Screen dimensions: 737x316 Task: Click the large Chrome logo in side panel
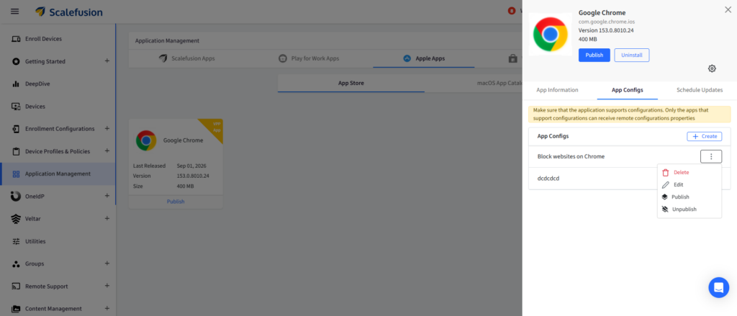[551, 35]
